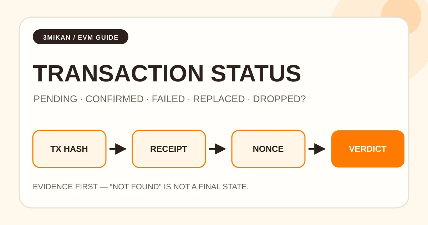
Task: Click the orange VERDICT box
Action: click(368, 149)
